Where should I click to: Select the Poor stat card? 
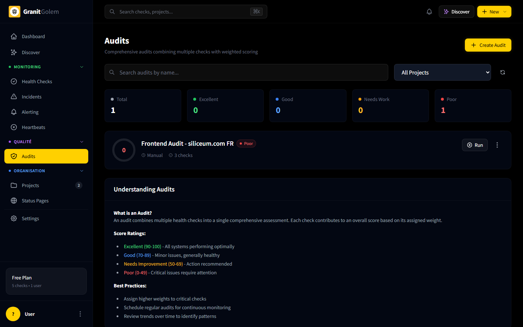pyautogui.click(x=473, y=106)
